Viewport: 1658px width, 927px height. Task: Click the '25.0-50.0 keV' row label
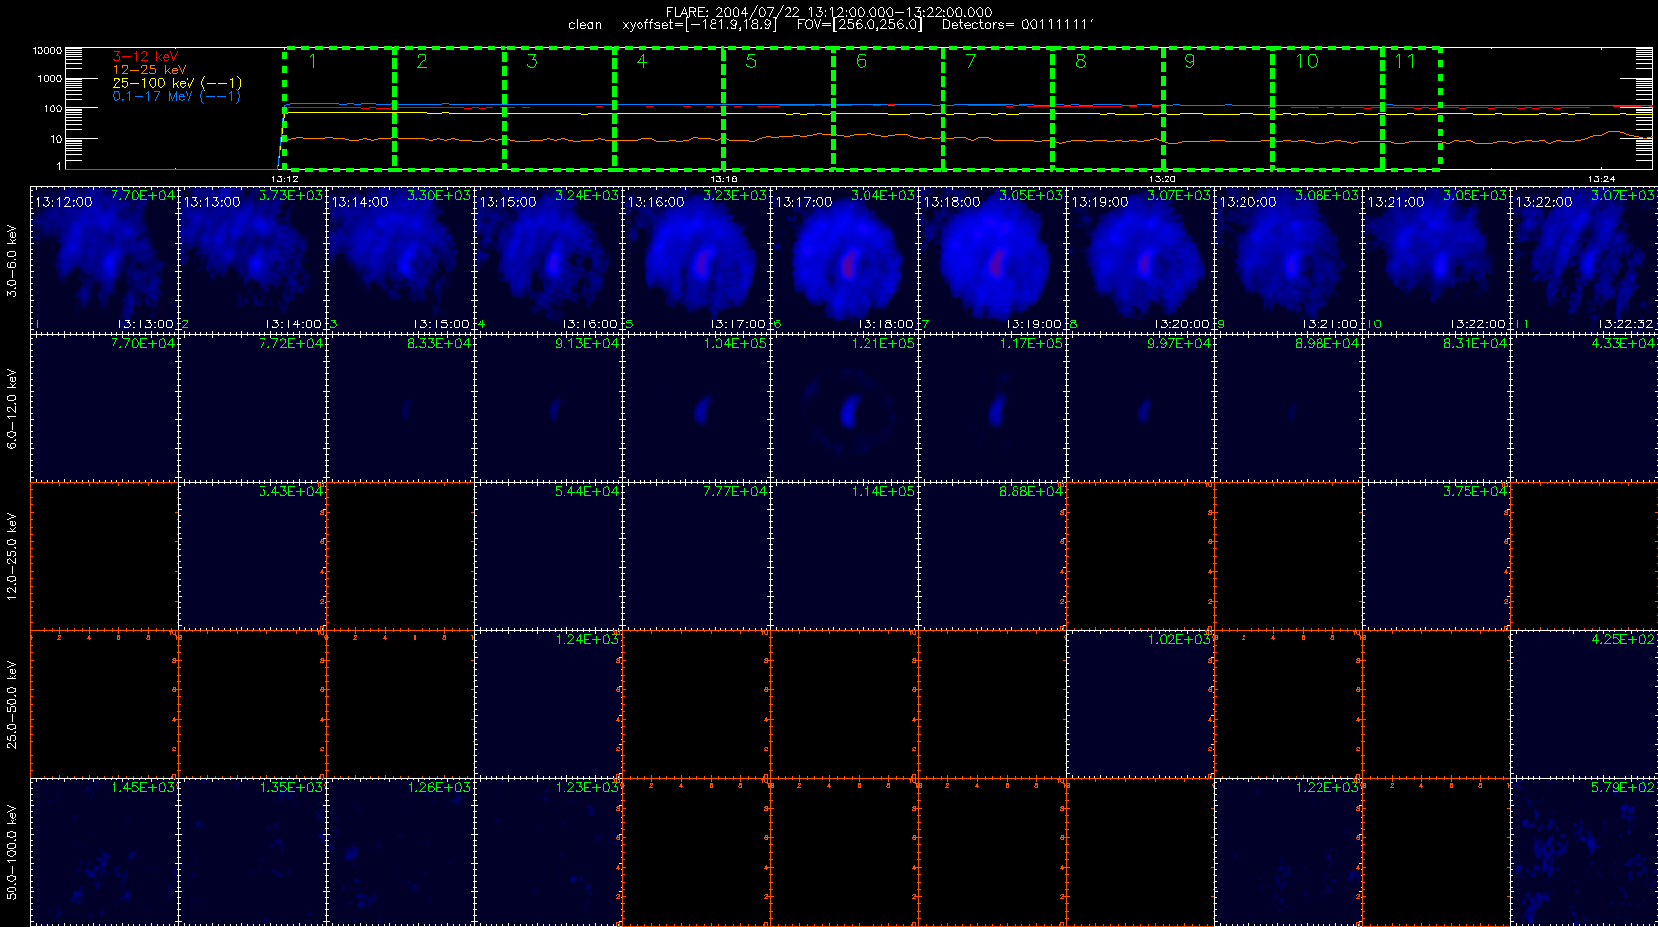click(12, 704)
